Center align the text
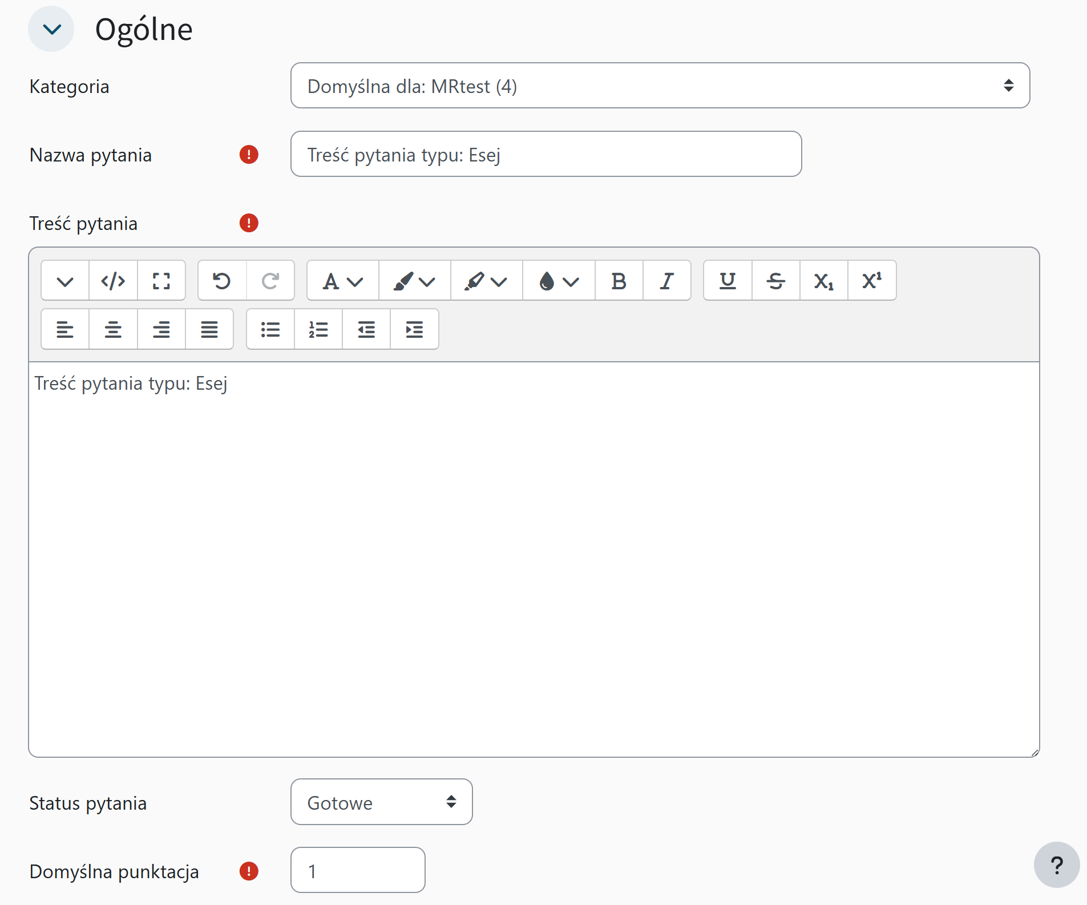 pos(113,329)
